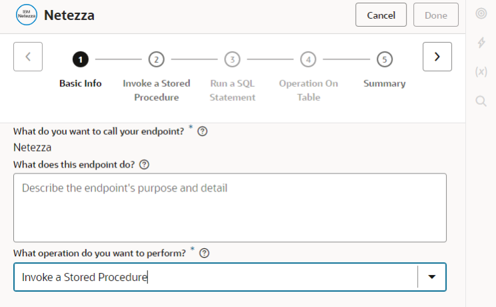
Task: Select step 3 Run a SQL Statement
Action: point(232,59)
